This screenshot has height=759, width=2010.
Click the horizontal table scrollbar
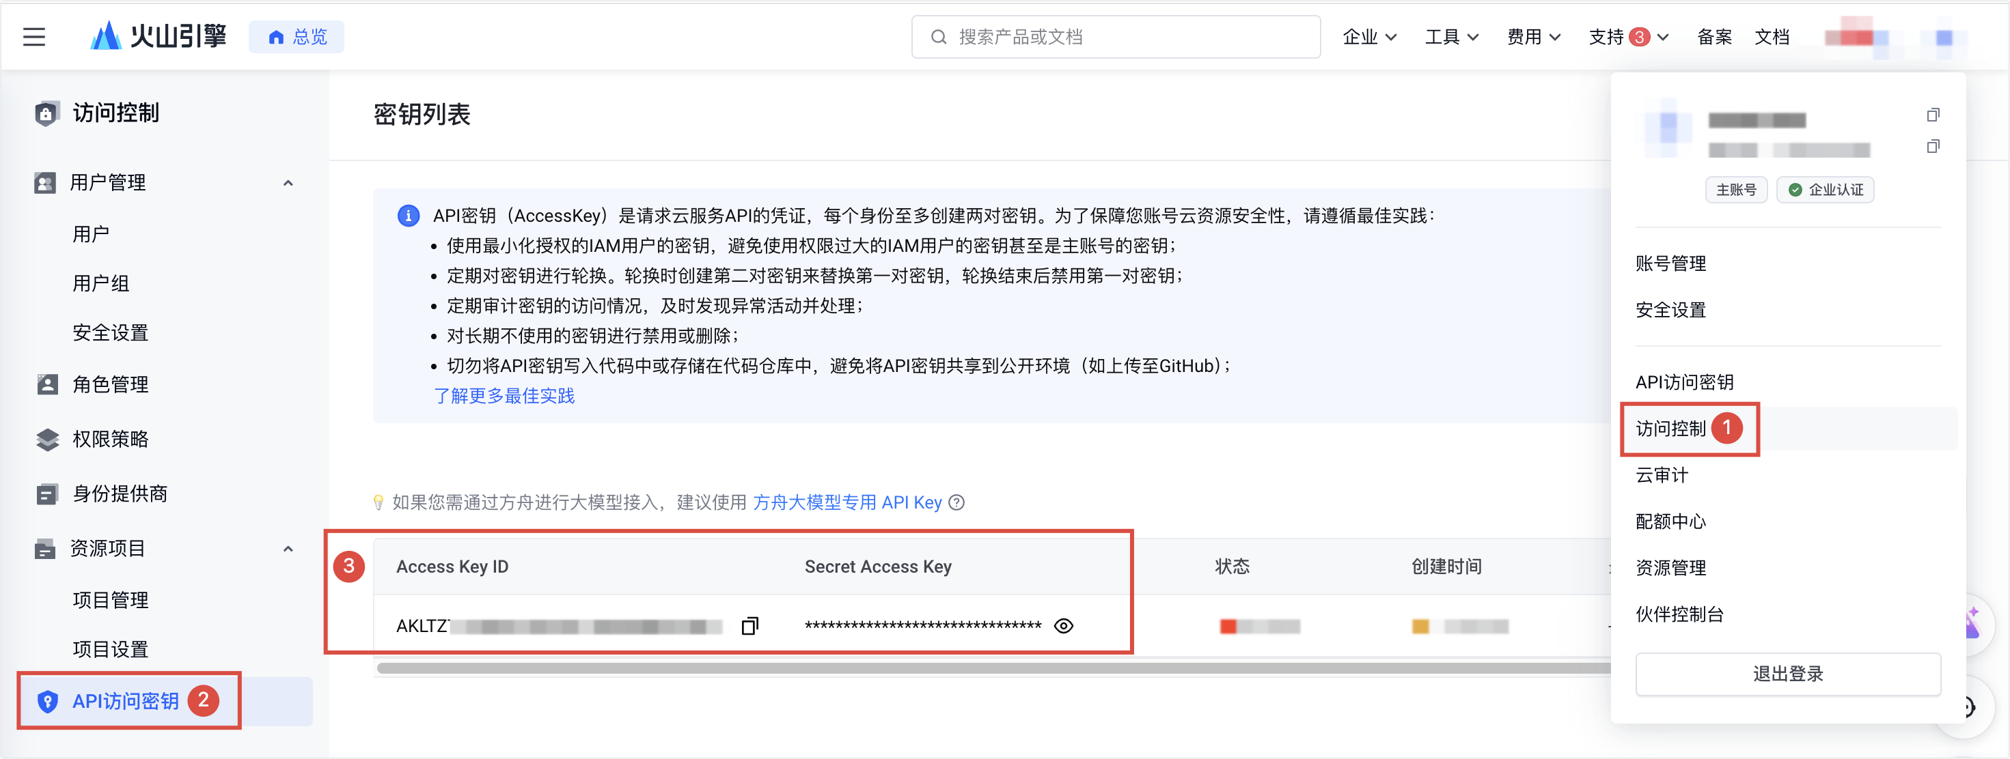(993, 669)
